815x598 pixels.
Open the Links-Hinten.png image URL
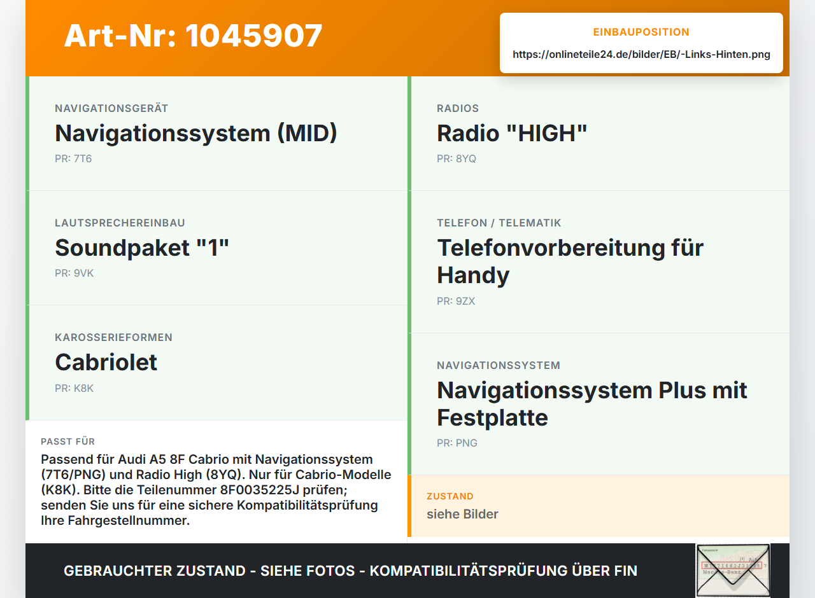coord(641,54)
